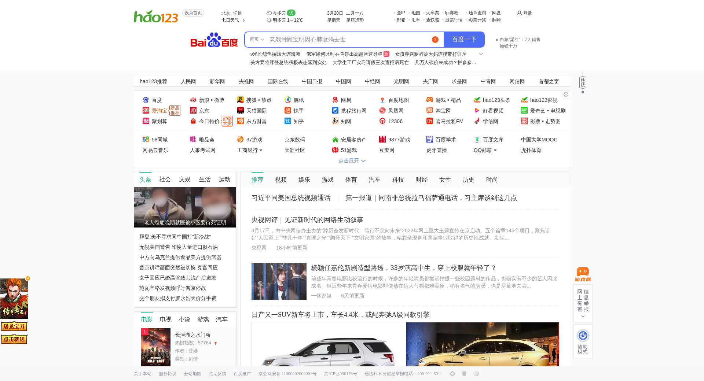Click the accessibility assist mode icon
The image size is (704, 381).
point(583,336)
